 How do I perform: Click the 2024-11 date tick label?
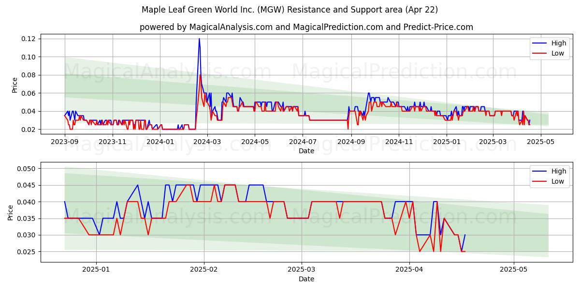(398, 142)
